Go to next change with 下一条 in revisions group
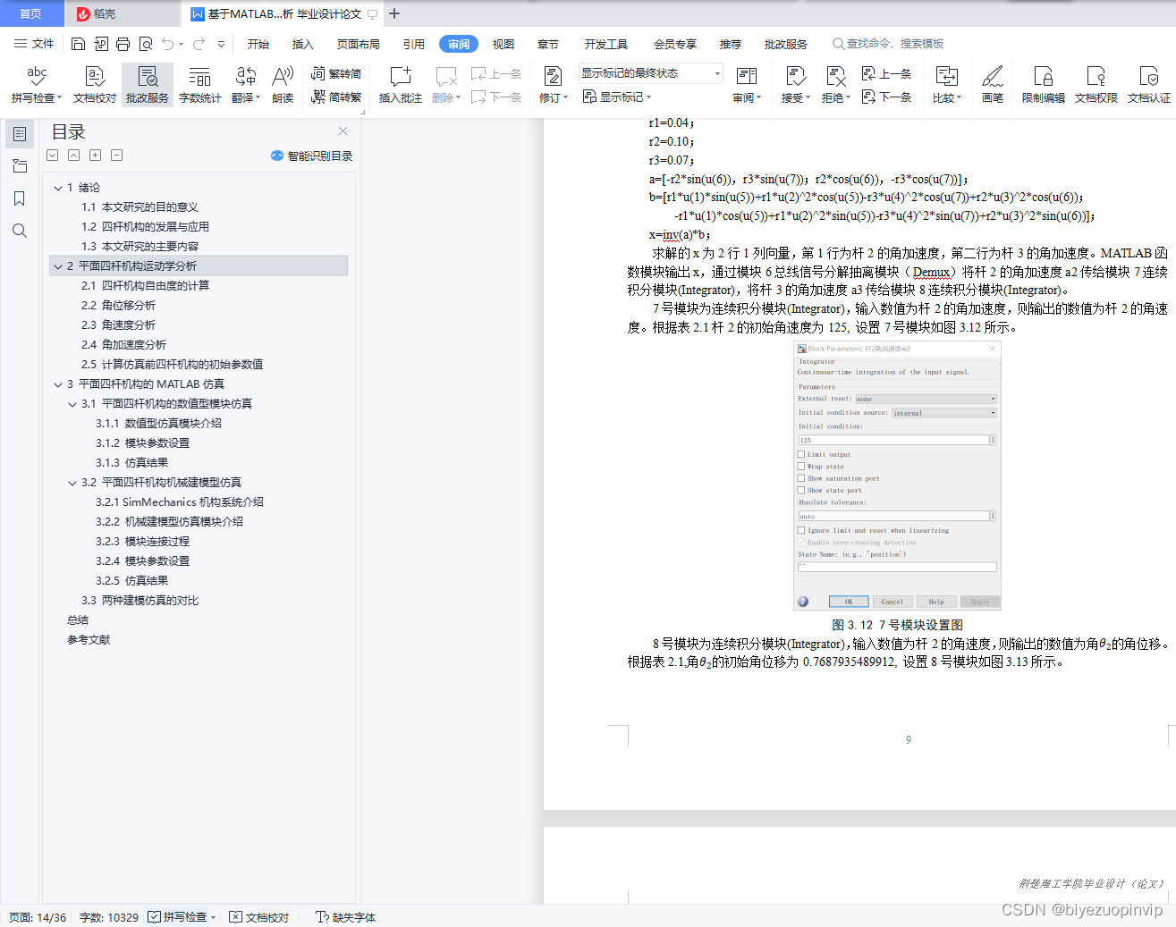This screenshot has width=1176, height=927. [887, 97]
